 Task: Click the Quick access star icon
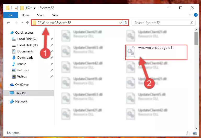[x=12, y=33]
